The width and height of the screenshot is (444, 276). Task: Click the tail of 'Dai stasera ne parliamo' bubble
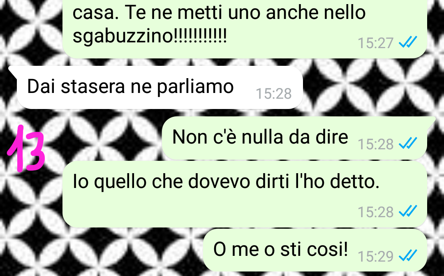coord(13,72)
